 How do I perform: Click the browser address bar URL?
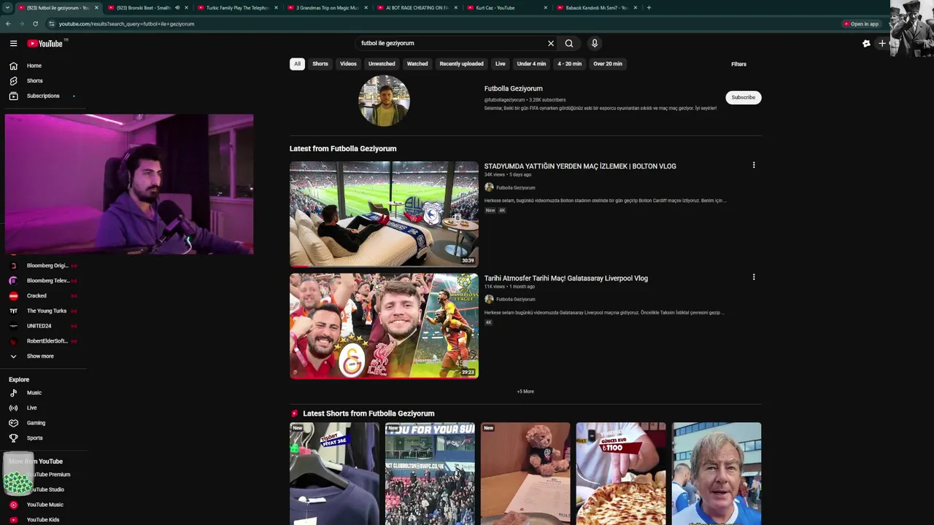tap(126, 23)
